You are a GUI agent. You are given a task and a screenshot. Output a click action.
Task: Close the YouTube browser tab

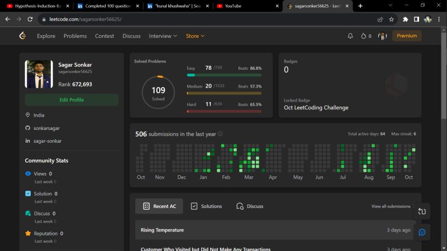click(277, 6)
